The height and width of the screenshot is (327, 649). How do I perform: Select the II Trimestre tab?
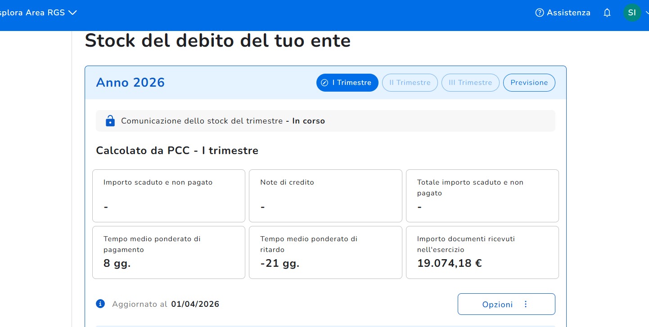click(410, 83)
